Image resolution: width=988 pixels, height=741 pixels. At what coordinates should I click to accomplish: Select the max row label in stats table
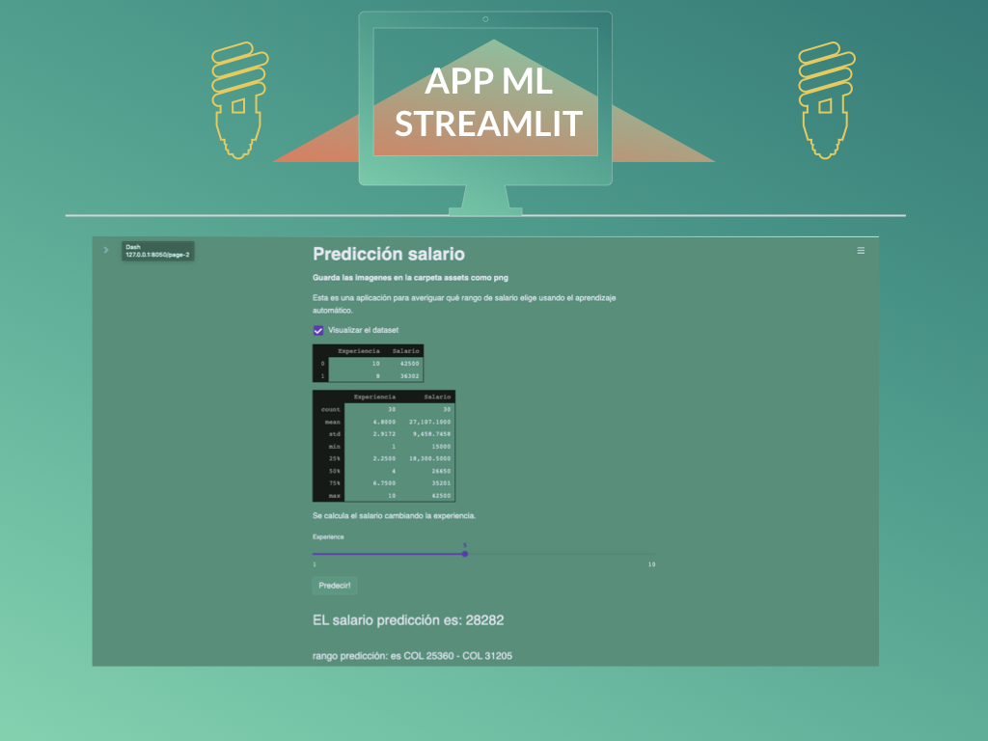[334, 495]
